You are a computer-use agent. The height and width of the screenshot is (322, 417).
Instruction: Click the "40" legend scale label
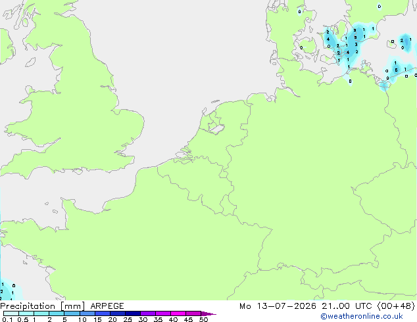coord(173,319)
